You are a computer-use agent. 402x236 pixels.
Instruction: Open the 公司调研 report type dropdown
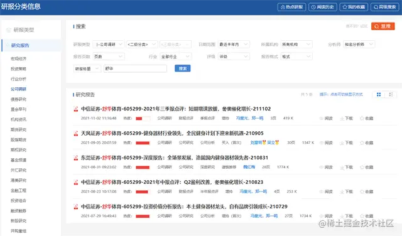pyautogui.click(x=109, y=45)
